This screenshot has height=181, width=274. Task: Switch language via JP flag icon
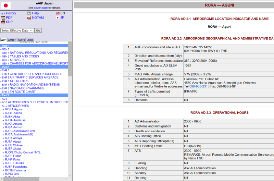[58, 18]
